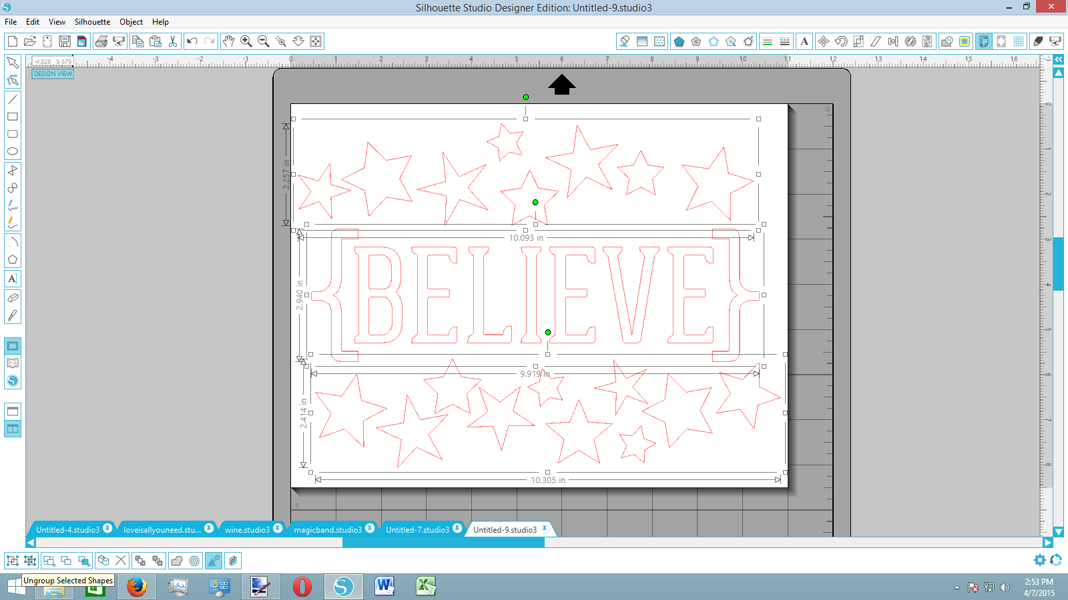Choose the Select arrow tool
The height and width of the screenshot is (600, 1068).
(x=13, y=63)
